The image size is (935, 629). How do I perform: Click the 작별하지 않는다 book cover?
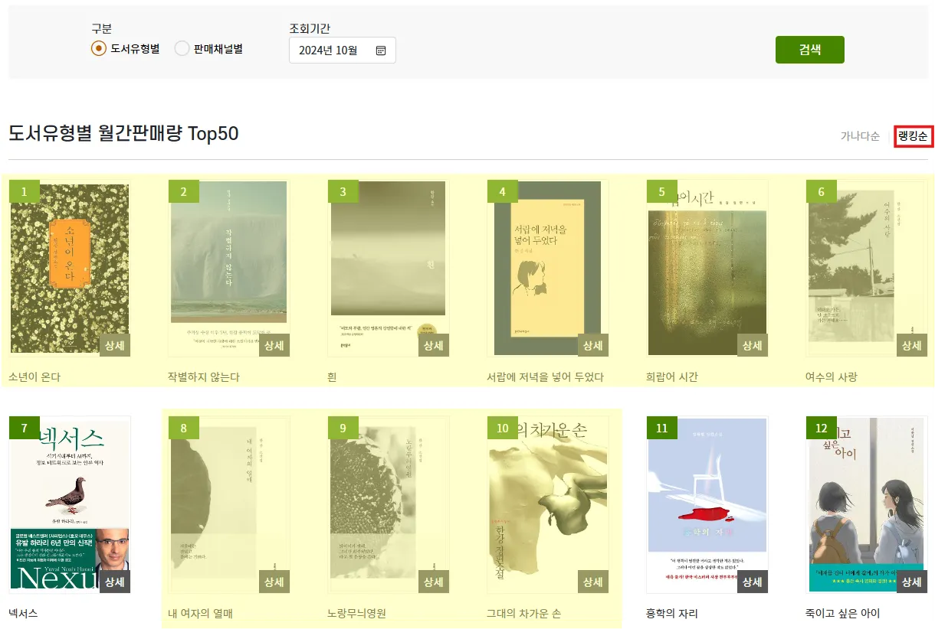(x=229, y=269)
